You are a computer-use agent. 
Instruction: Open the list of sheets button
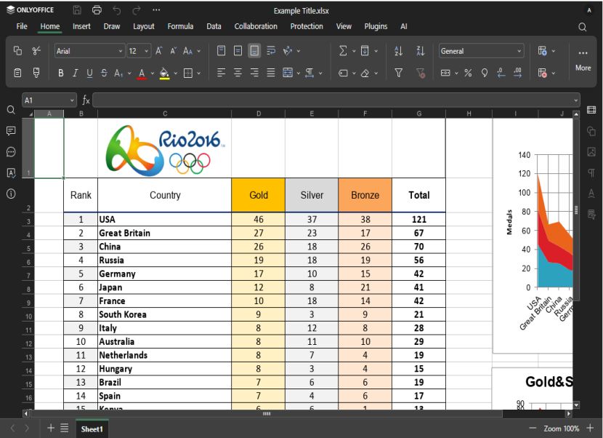(x=65, y=428)
